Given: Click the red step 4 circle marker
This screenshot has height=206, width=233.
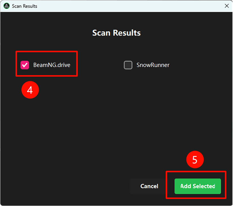Looking at the screenshot, I should pyautogui.click(x=30, y=90).
